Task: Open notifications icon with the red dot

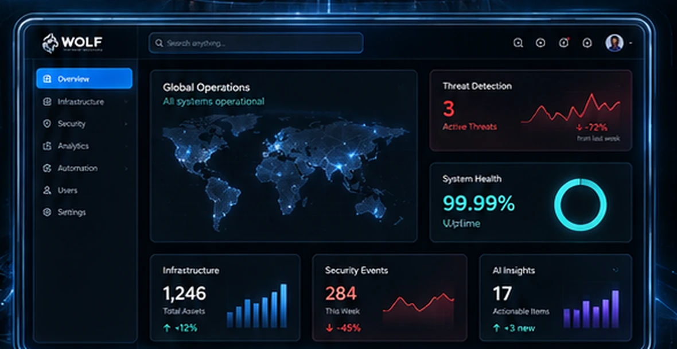Action: click(564, 42)
